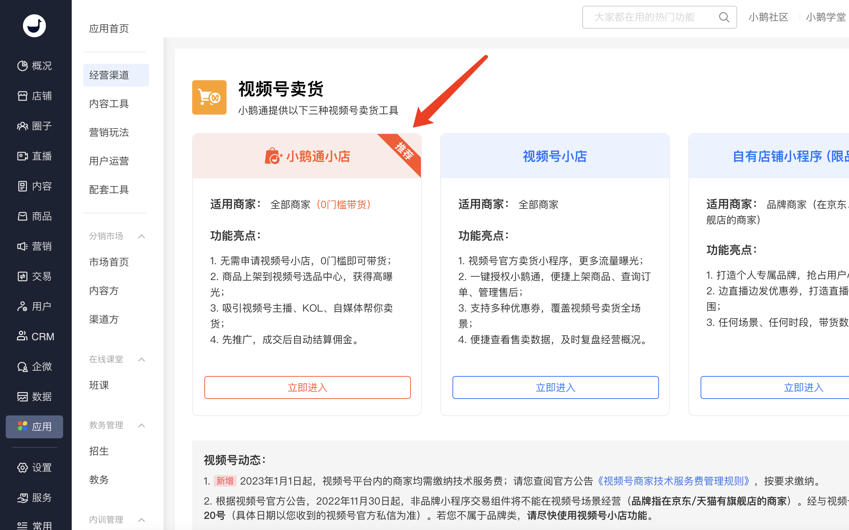This screenshot has height=530, width=849.
Task: Open 概况 overview in the sidebar
Action: [x=34, y=66]
